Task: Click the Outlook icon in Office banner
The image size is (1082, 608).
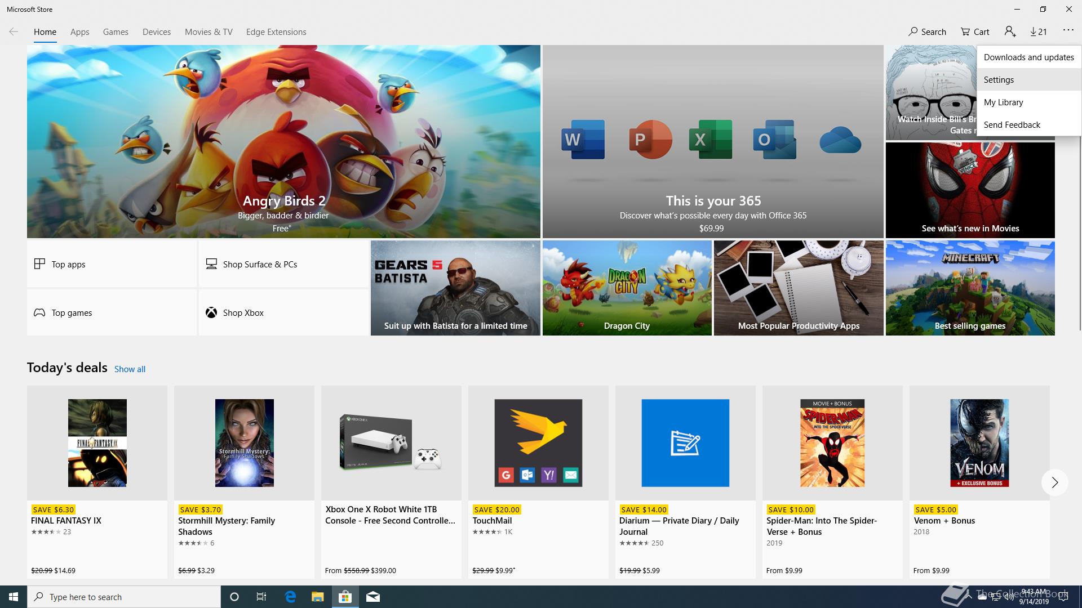Action: click(x=774, y=139)
